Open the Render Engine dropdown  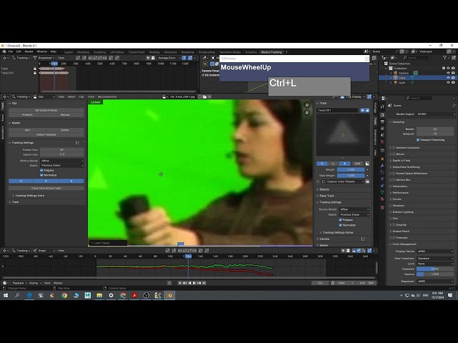tap(436, 114)
